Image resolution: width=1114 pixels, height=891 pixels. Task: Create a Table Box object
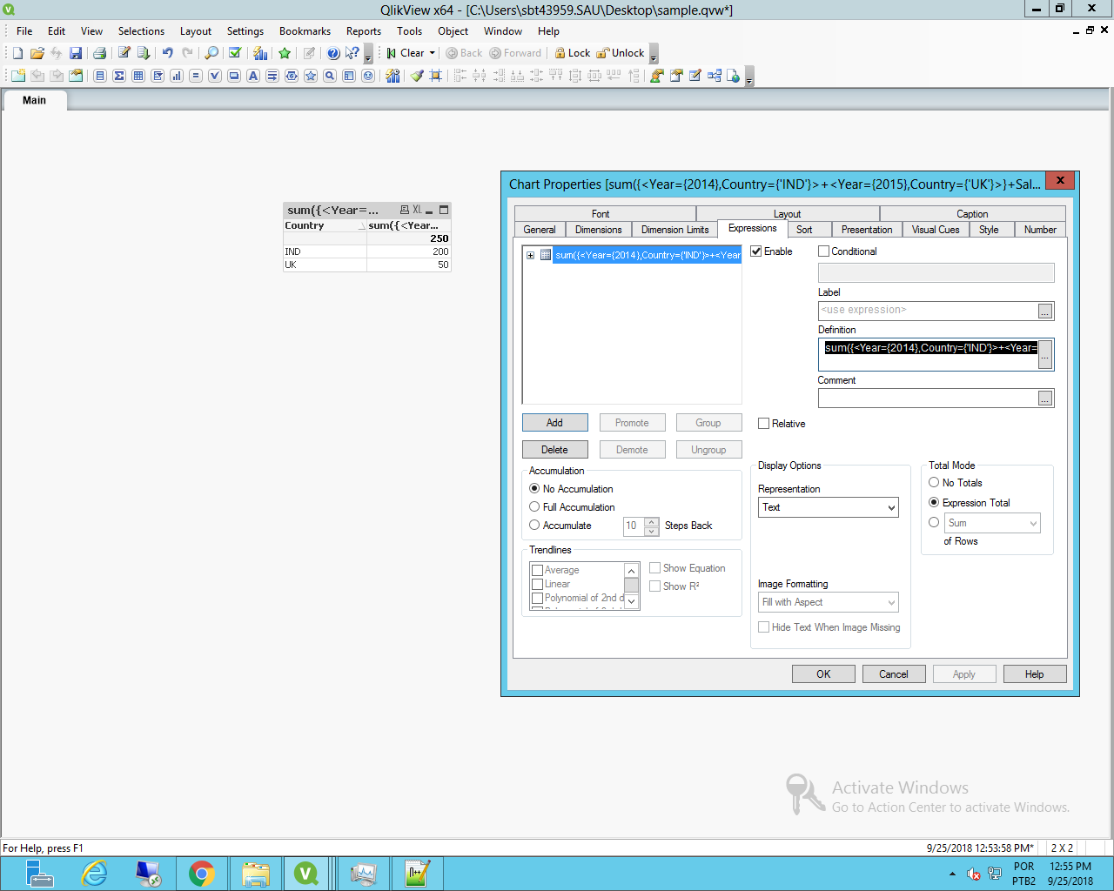click(138, 76)
